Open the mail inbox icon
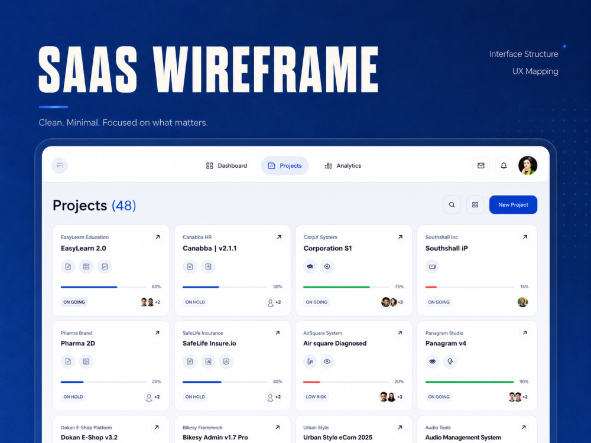The height and width of the screenshot is (443, 591). pos(481,165)
